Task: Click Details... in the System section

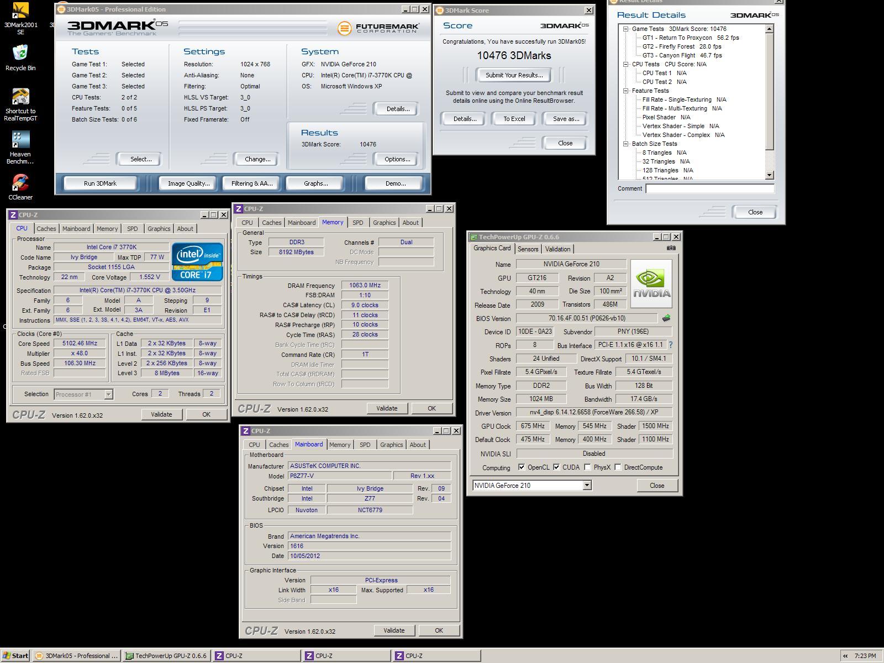Action: [398, 109]
